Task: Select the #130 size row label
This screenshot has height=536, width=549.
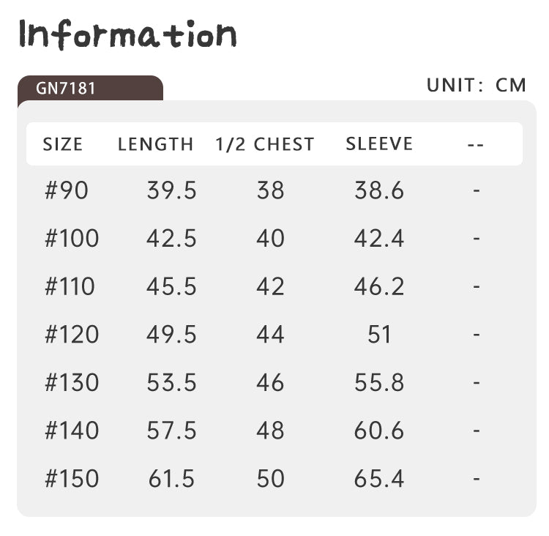Action: point(72,382)
